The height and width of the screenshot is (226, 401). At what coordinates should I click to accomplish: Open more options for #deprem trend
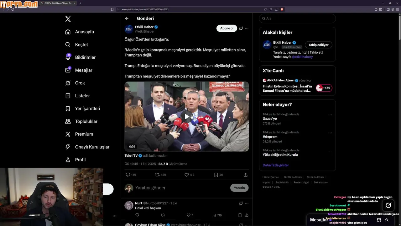(330, 133)
